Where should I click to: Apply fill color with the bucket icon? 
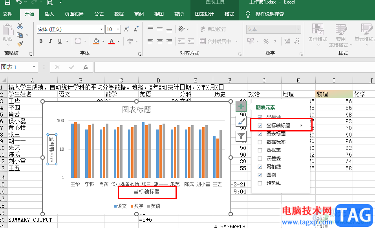(96, 41)
